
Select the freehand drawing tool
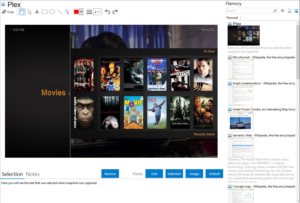pos(67,12)
